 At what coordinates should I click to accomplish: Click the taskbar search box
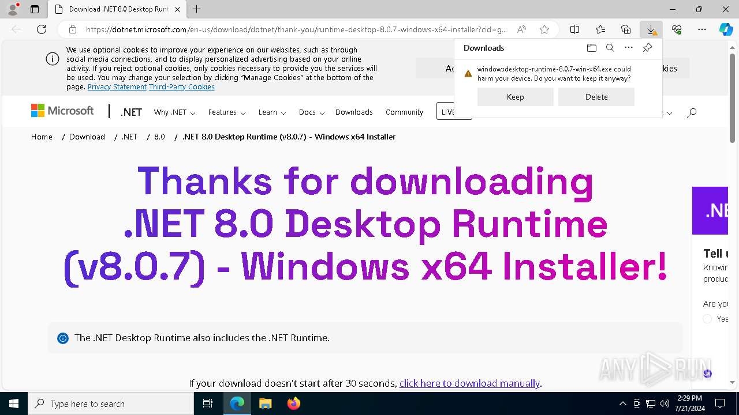point(111,403)
